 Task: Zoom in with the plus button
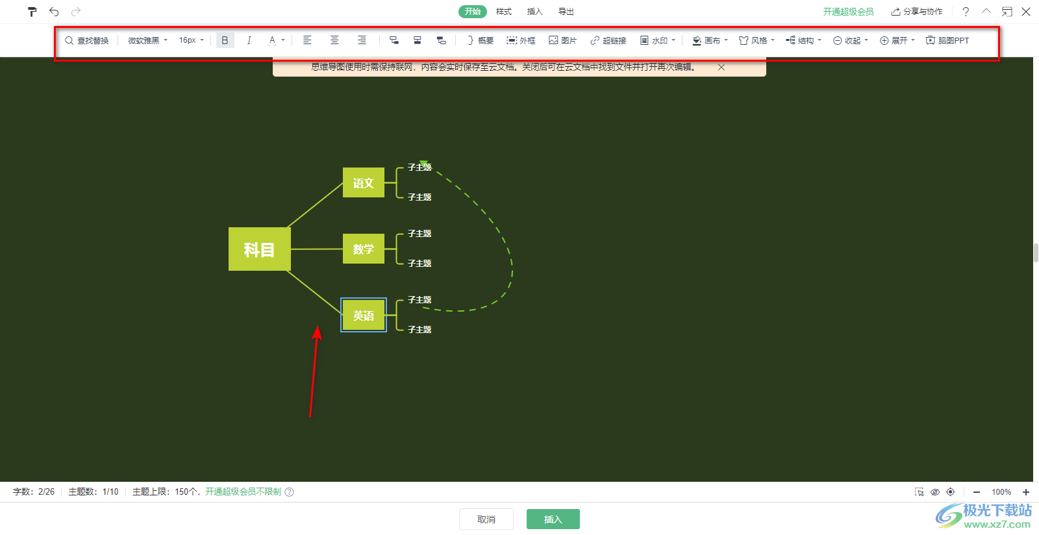pos(1026,491)
